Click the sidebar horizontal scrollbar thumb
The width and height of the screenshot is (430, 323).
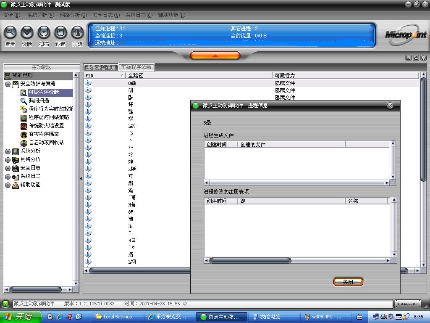click(35, 289)
